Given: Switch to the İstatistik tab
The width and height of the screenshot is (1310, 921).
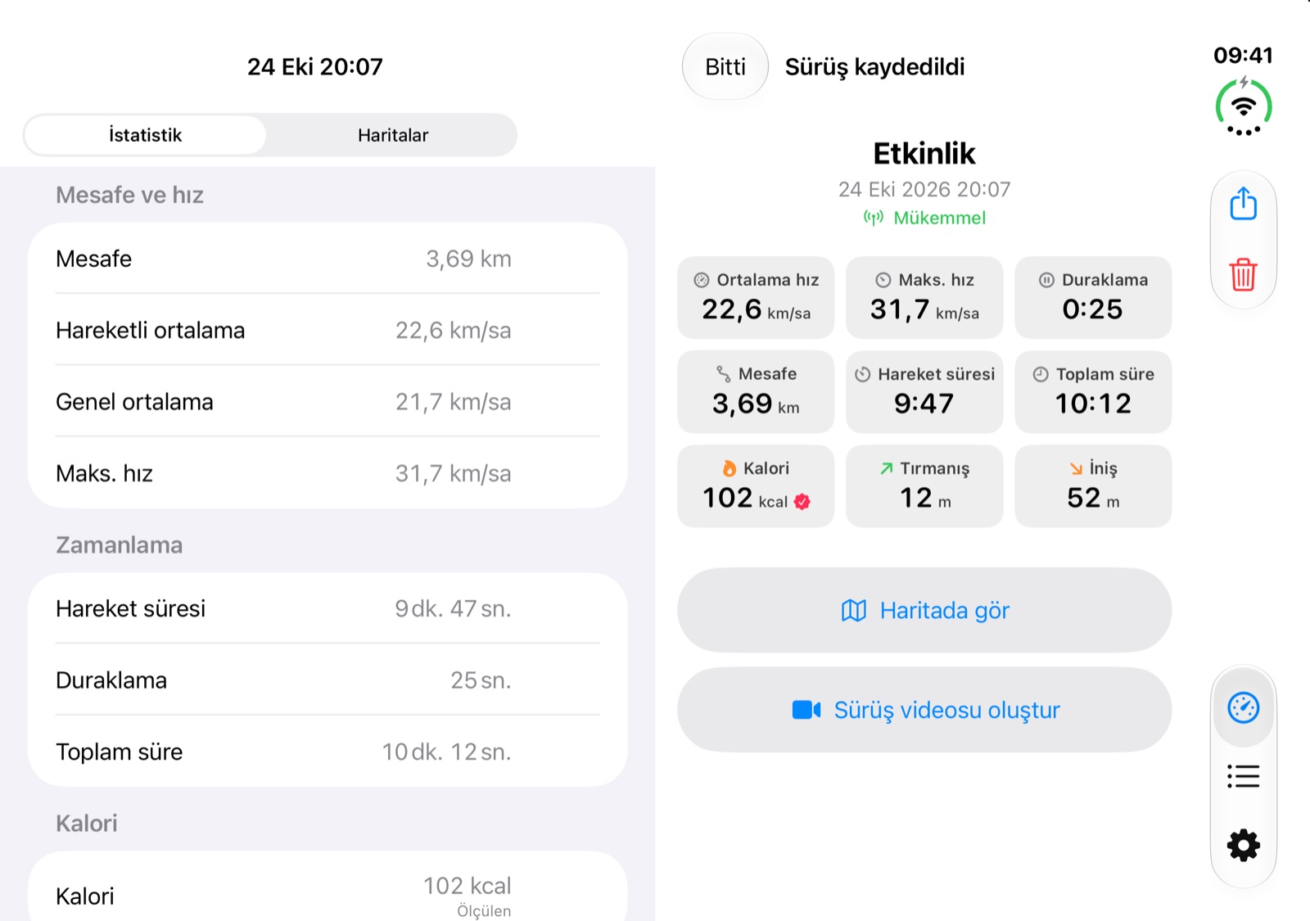Looking at the screenshot, I should (145, 135).
